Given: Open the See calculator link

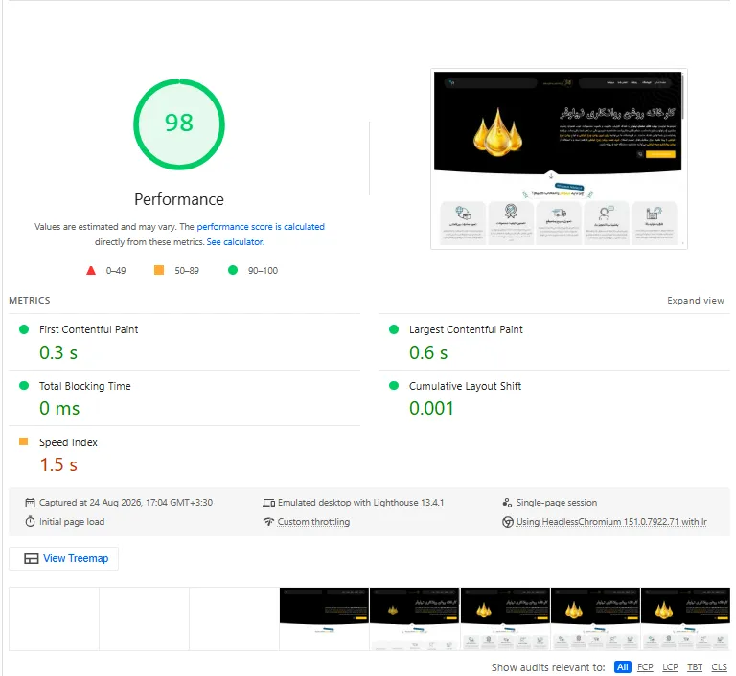Looking at the screenshot, I should [235, 242].
